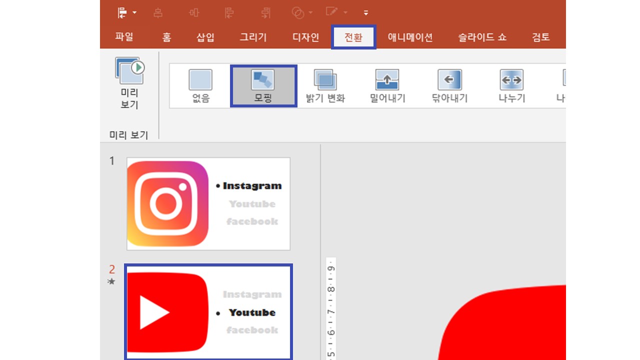Switch to the 삽입 ribbon tab
This screenshot has height=360, width=640.
tap(205, 37)
